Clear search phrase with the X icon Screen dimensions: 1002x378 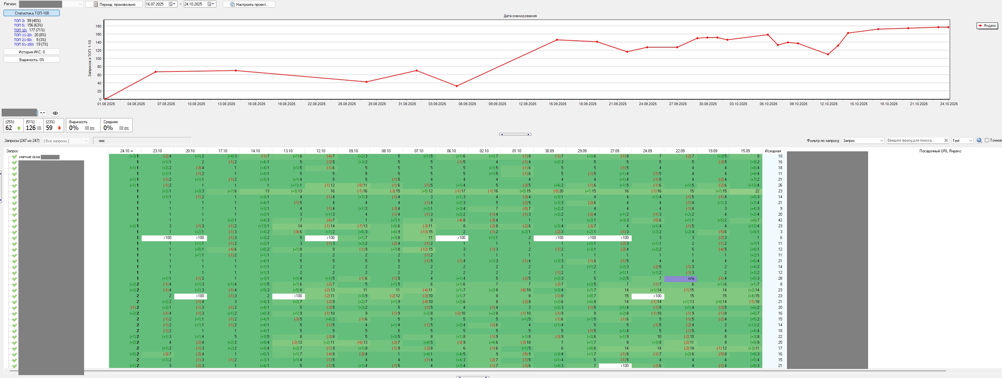click(x=946, y=140)
